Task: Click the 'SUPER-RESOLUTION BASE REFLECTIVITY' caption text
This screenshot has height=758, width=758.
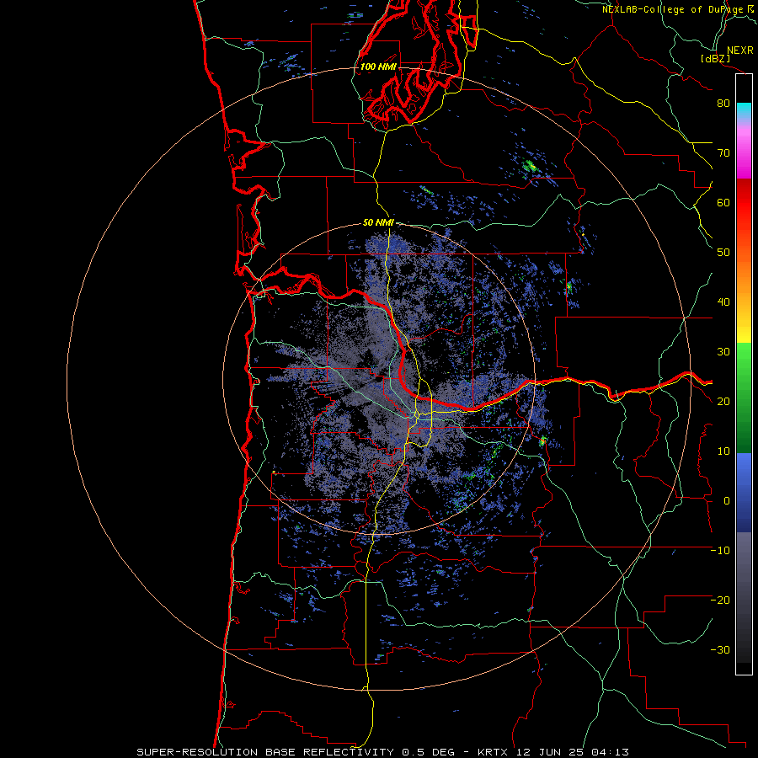Action: [x=265, y=752]
